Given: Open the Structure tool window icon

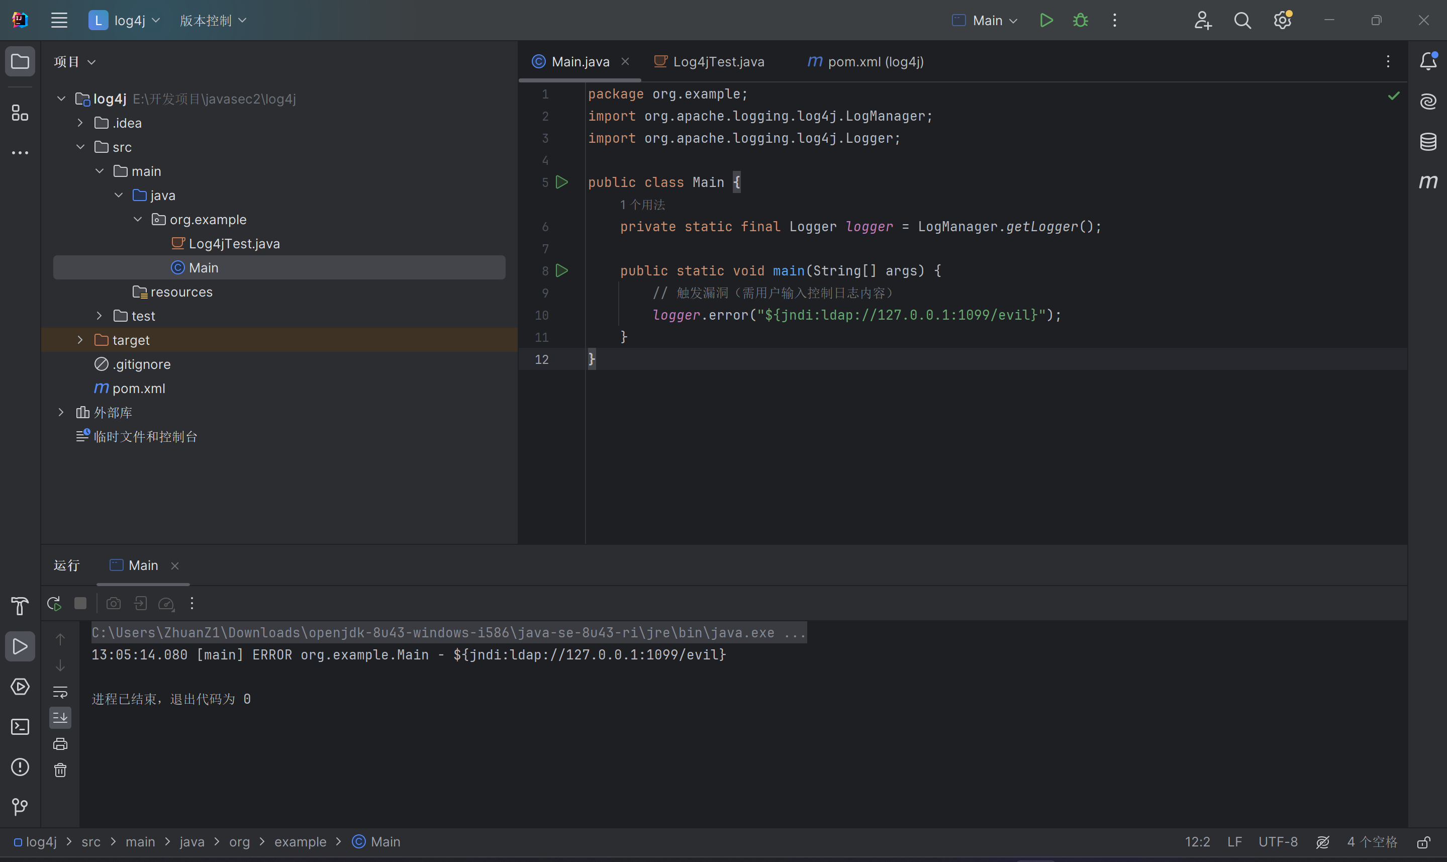Looking at the screenshot, I should coord(20,113).
